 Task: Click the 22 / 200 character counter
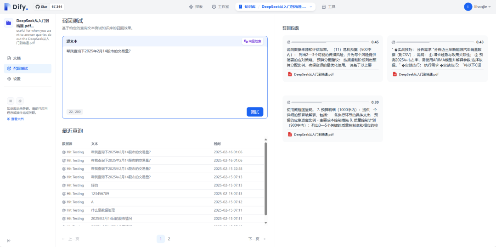75,112
